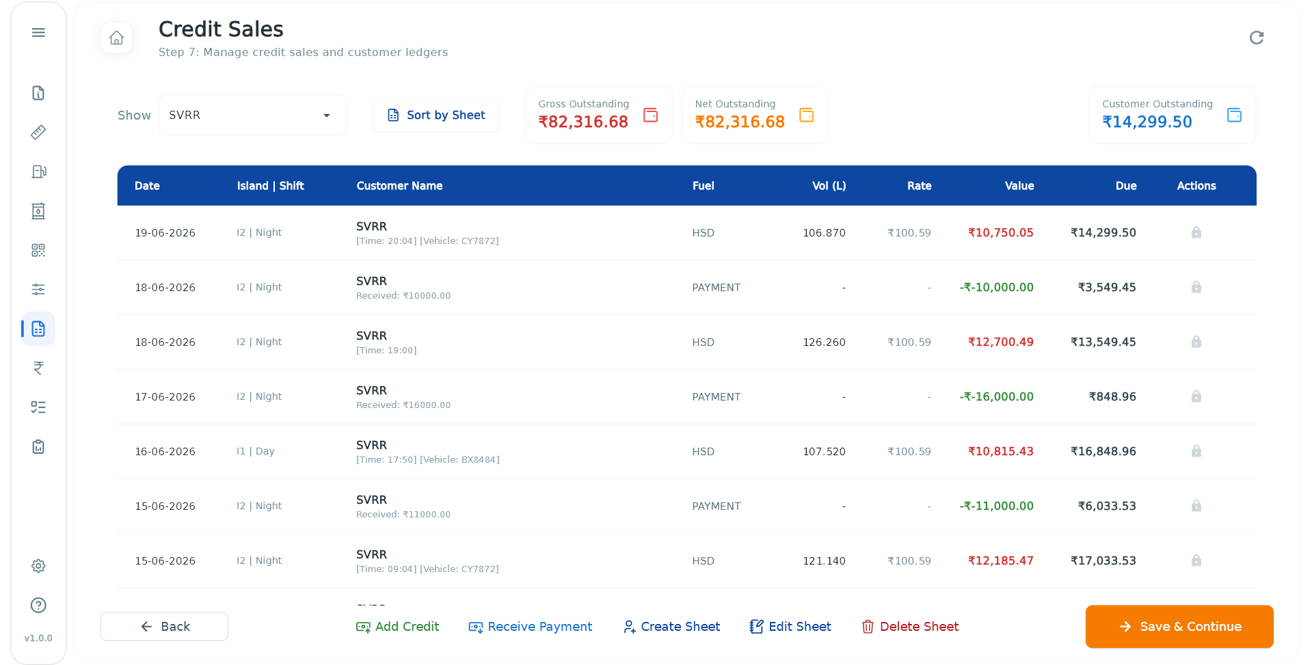Click Save & Continue
The height and width of the screenshot is (665, 1312).
pyautogui.click(x=1179, y=627)
